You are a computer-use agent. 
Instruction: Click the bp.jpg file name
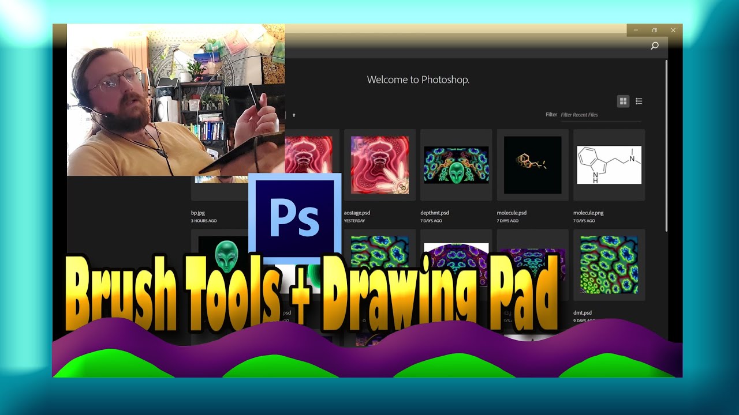point(198,213)
